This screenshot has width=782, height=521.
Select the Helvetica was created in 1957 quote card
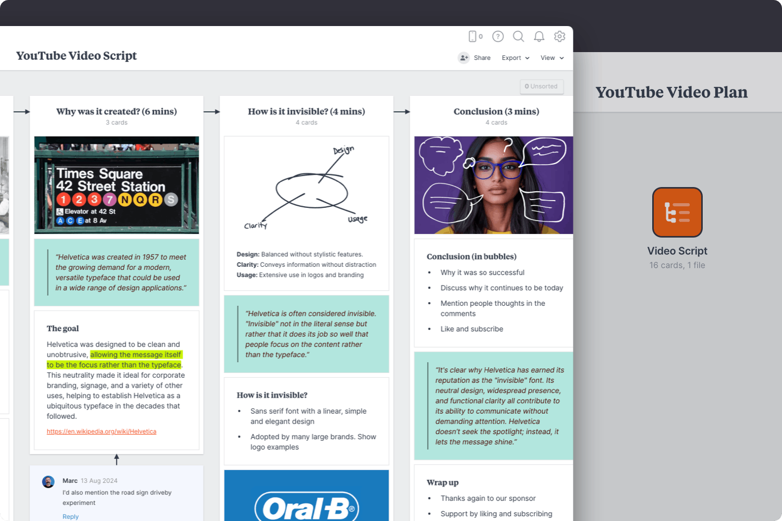click(117, 272)
